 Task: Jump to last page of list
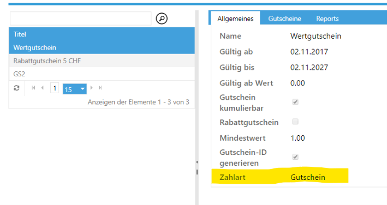pyautogui.click(x=100, y=88)
